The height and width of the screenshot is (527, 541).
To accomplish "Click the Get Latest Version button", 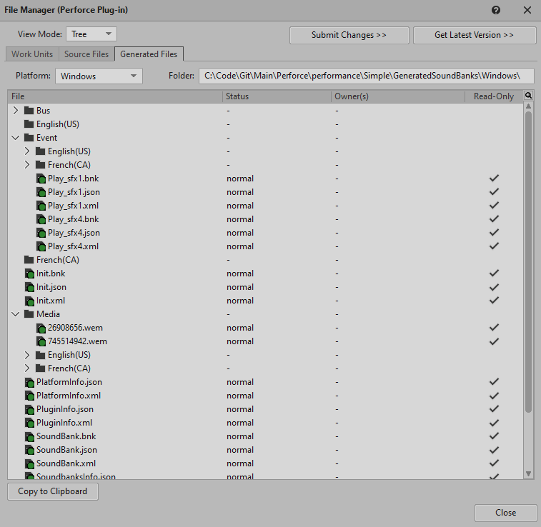I will pyautogui.click(x=474, y=35).
